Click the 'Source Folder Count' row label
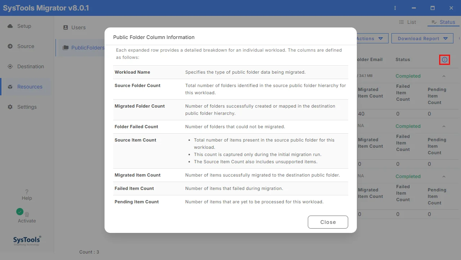 point(137,86)
